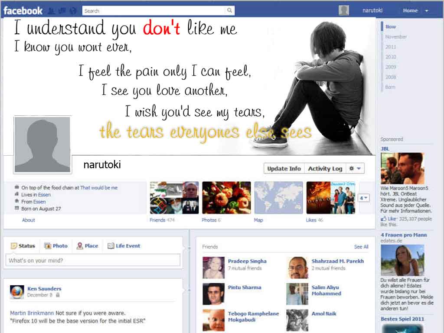Jump to Now on timeline
This screenshot has width=444, height=333.
[x=391, y=26]
